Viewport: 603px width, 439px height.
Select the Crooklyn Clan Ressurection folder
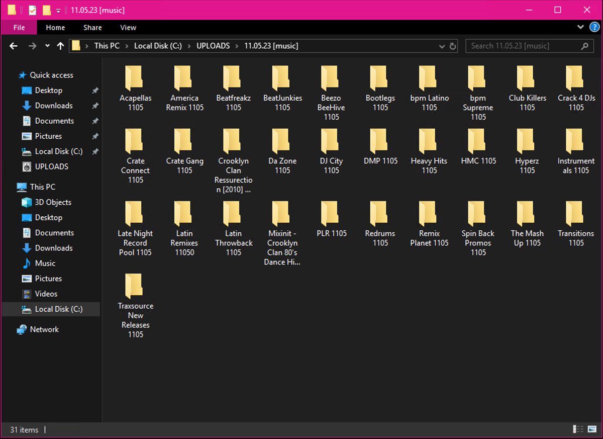(233, 161)
